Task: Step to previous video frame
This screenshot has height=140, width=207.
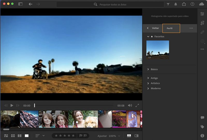Action: 6,105
